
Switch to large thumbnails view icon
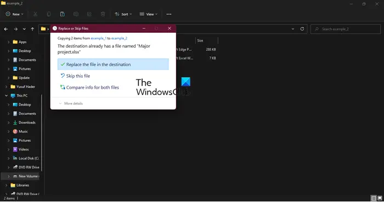click(x=380, y=198)
